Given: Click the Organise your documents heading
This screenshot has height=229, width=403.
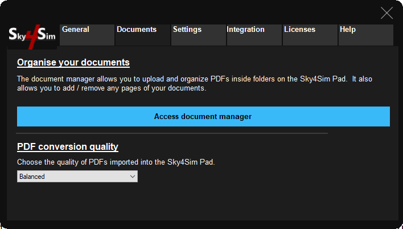Looking at the screenshot, I should pos(73,63).
